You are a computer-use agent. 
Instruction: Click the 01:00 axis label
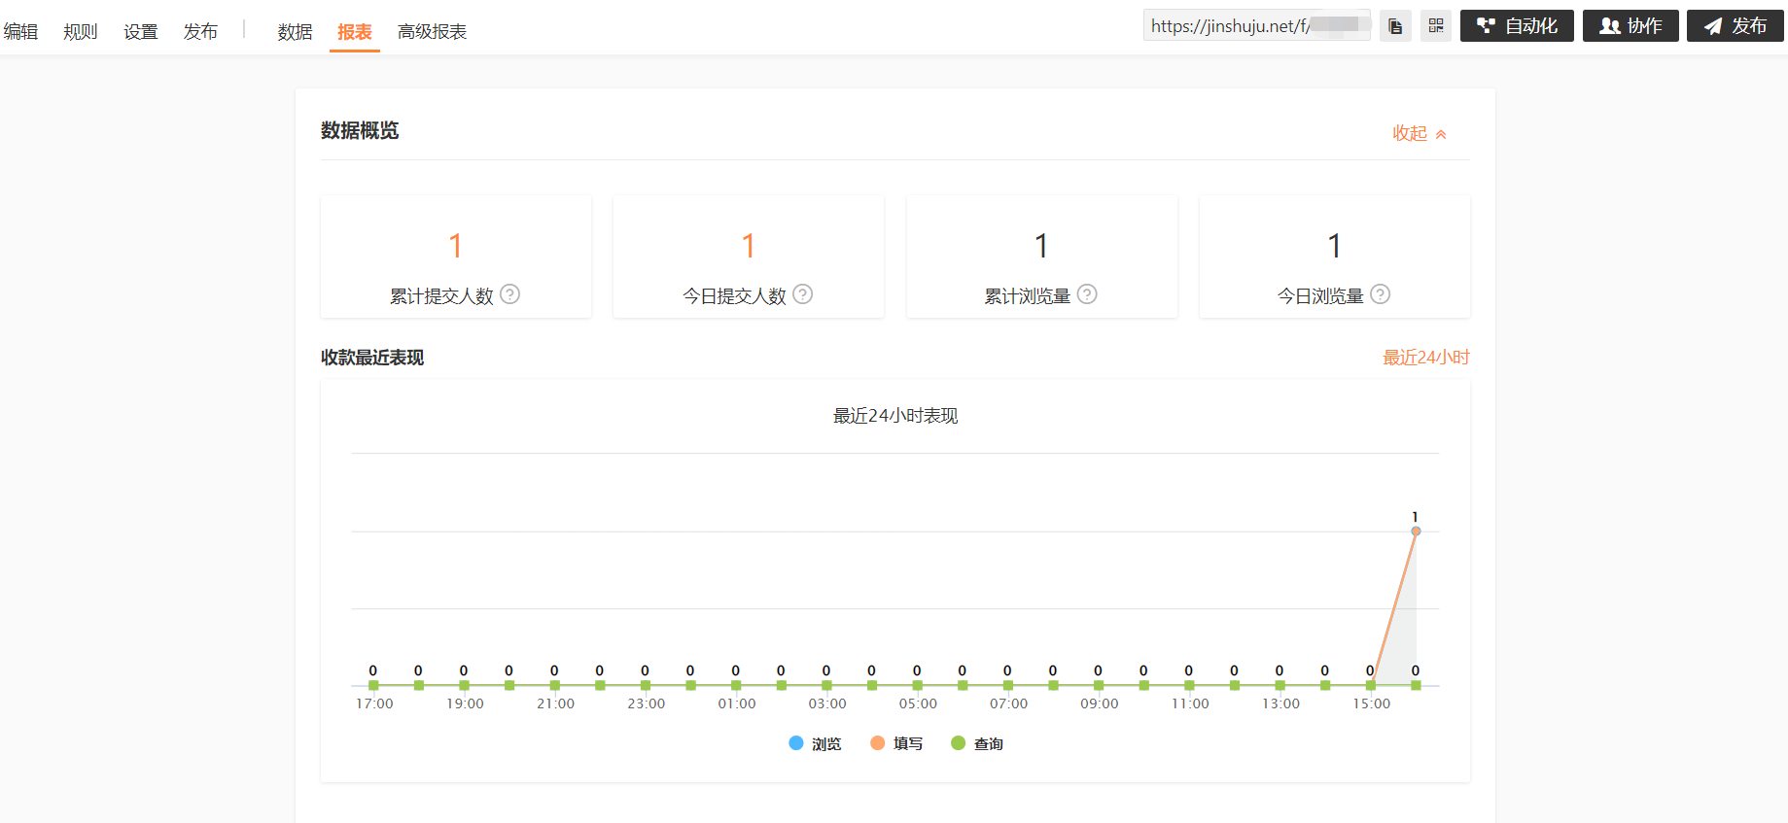[737, 703]
